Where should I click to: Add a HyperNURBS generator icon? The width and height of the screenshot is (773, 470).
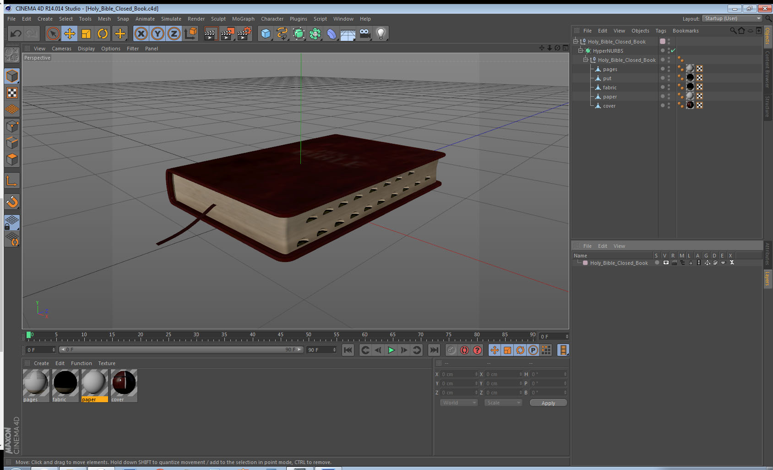click(x=299, y=33)
